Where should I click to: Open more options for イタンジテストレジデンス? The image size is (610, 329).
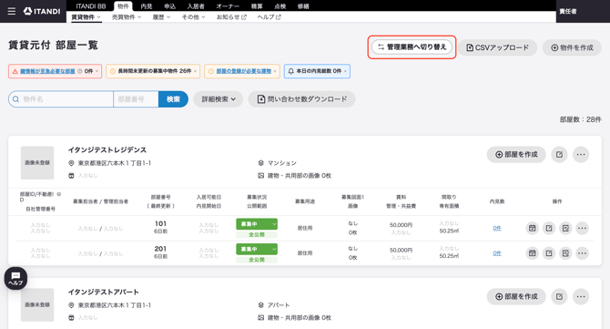[581, 155]
